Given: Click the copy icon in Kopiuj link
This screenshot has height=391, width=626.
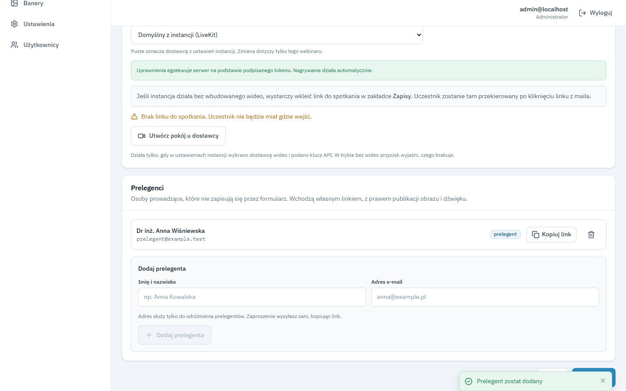Looking at the screenshot, I should [536, 235].
